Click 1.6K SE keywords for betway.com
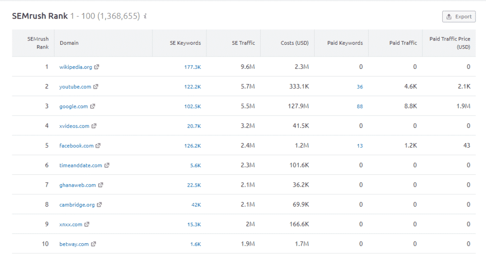The image size is (486, 258). 196,244
